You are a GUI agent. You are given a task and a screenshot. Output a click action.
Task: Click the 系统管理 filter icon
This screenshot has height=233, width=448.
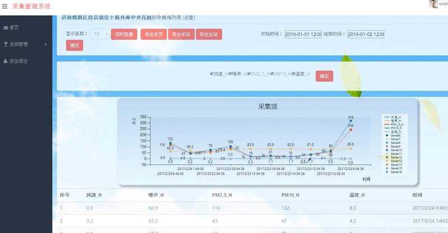6,44
